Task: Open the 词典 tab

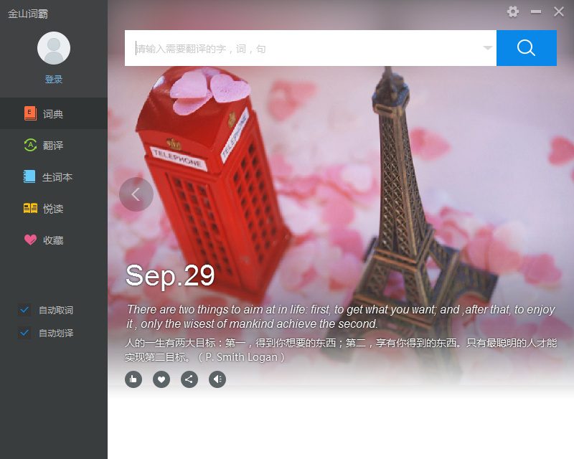Action: (x=53, y=113)
